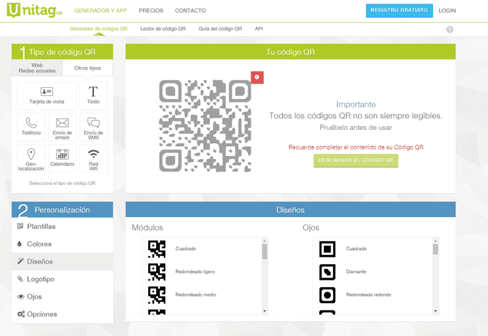
Task: Select the Teléfono QR code type
Action: tap(31, 127)
